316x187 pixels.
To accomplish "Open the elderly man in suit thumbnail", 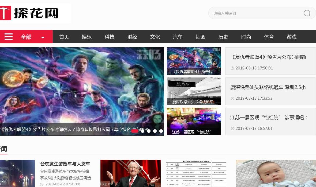I will [x=131, y=173].
